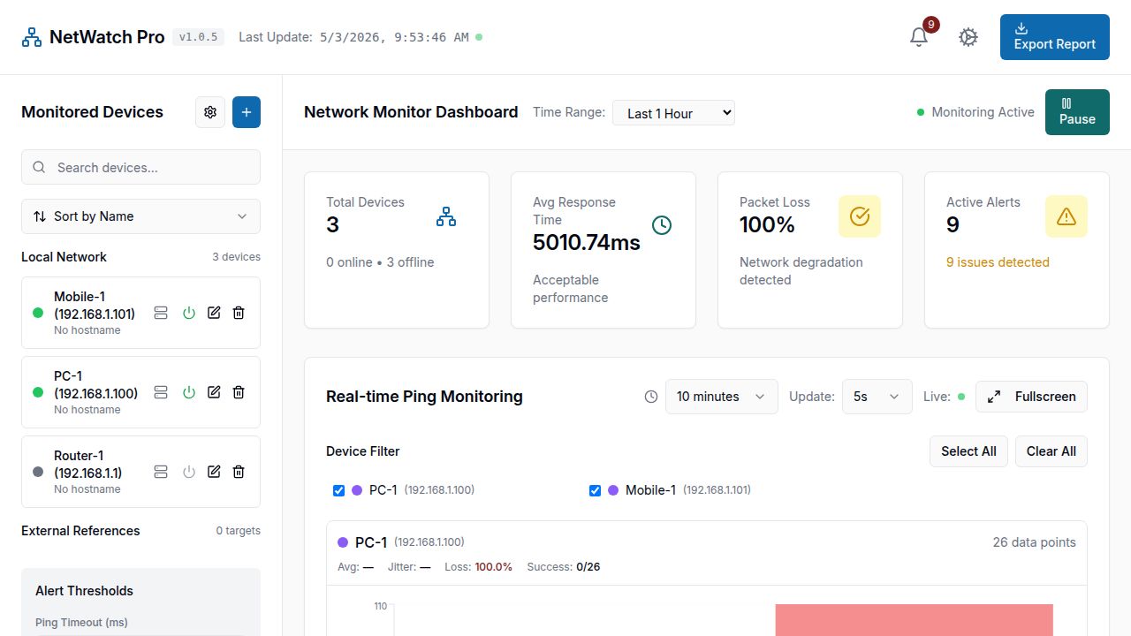Click the "Alert Thresholds" panel heading
Image resolution: width=1131 pixels, height=636 pixels.
point(84,591)
